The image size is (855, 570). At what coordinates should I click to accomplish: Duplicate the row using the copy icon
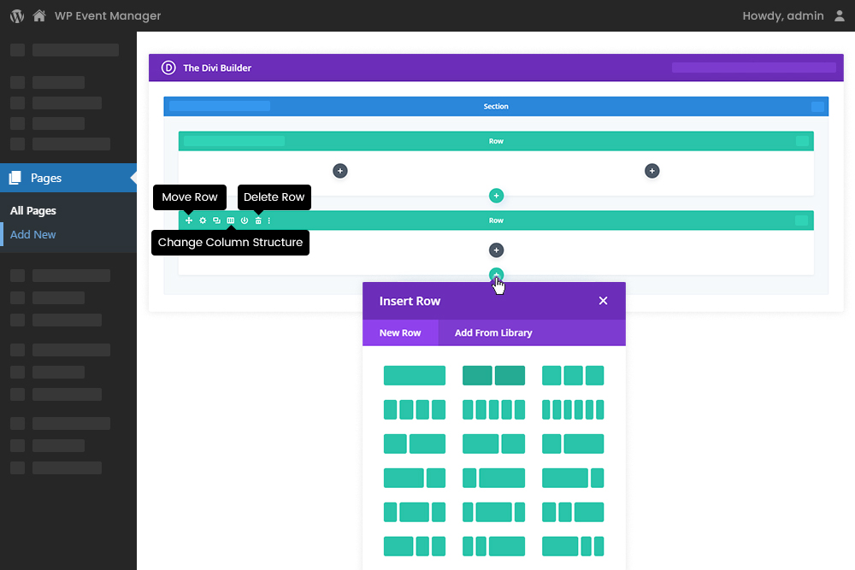click(217, 220)
